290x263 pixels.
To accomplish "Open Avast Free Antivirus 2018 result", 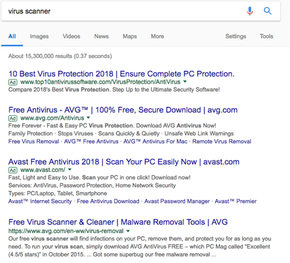I will pyautogui.click(x=124, y=162).
